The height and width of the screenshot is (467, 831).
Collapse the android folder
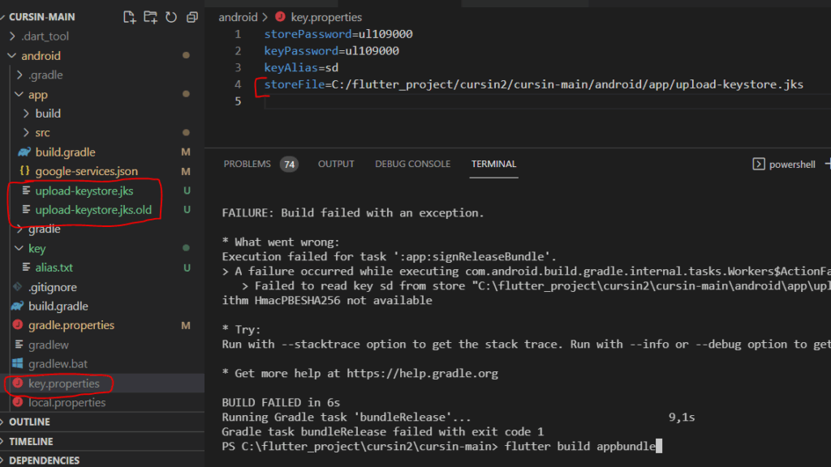coord(41,56)
